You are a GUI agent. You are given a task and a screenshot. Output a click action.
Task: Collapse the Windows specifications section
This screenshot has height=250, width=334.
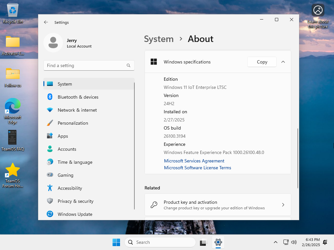[283, 62]
